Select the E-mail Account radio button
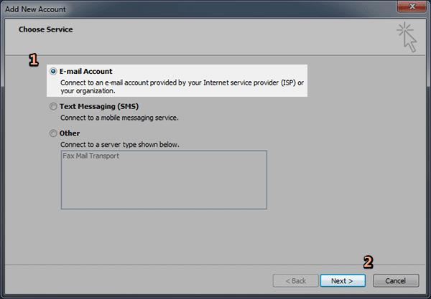This screenshot has width=431, height=299. 53,71
